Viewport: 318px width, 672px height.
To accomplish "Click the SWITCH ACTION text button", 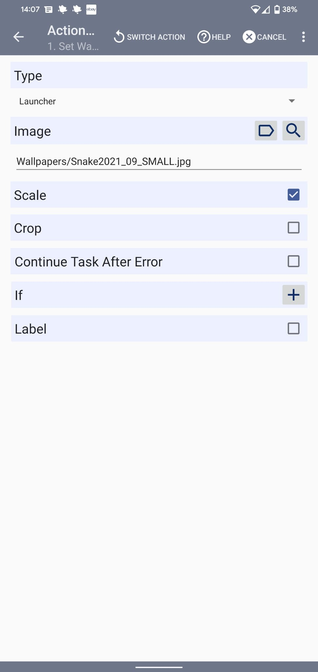I will 156,37.
